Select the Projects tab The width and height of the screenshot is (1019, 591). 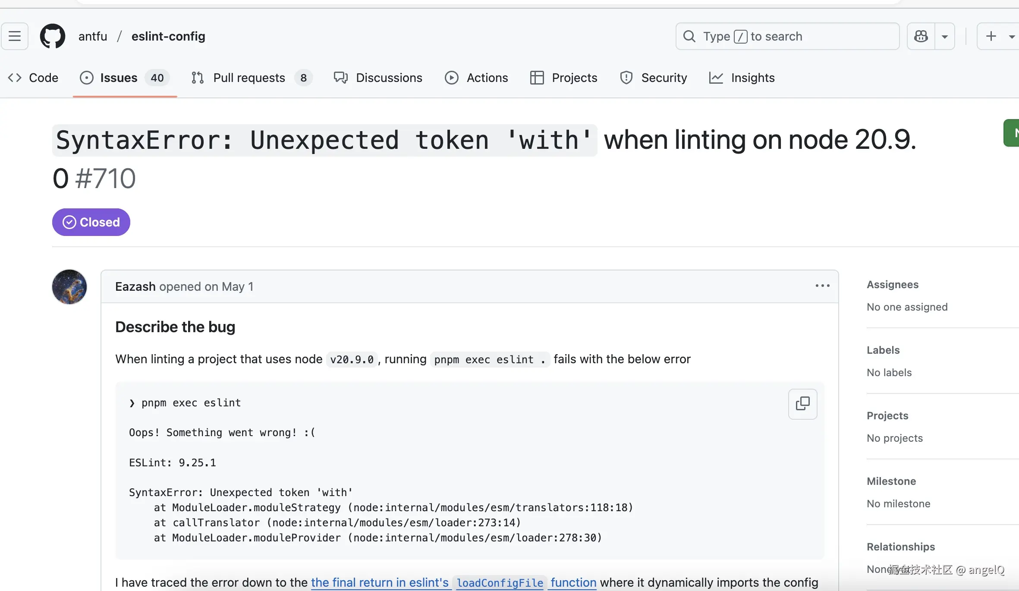[563, 78]
